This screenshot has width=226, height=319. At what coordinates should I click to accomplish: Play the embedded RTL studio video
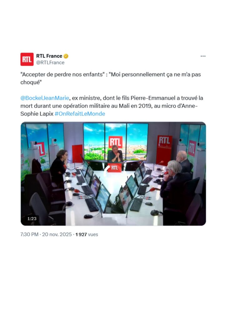[113, 174]
